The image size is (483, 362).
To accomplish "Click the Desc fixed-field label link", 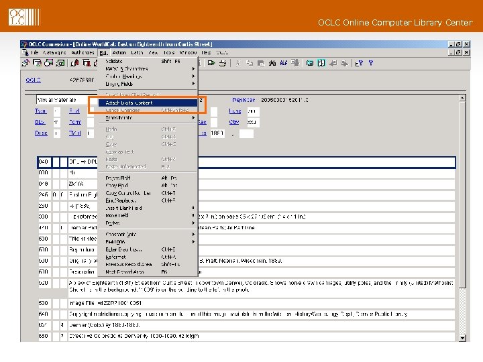I will tap(41, 133).
